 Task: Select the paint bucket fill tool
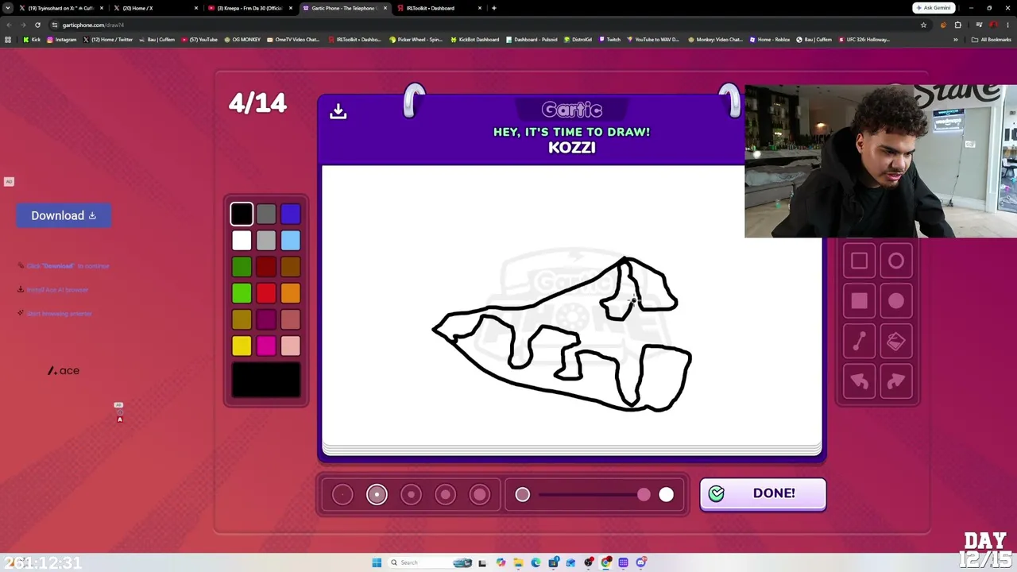coord(896,342)
